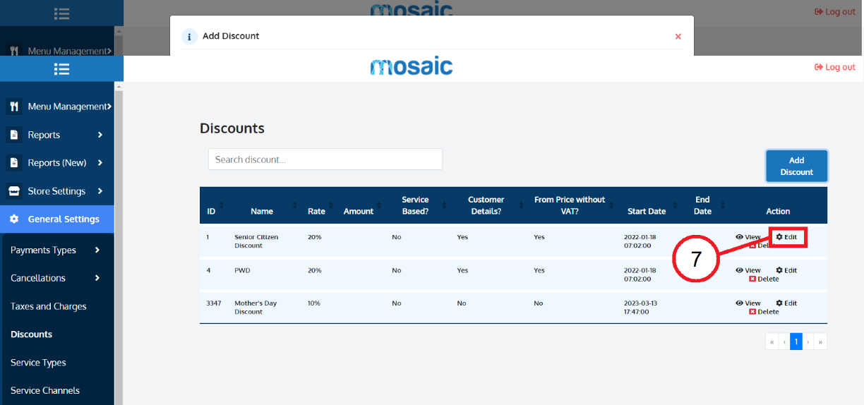
Task: Open General Settings menu
Action: pos(57,219)
